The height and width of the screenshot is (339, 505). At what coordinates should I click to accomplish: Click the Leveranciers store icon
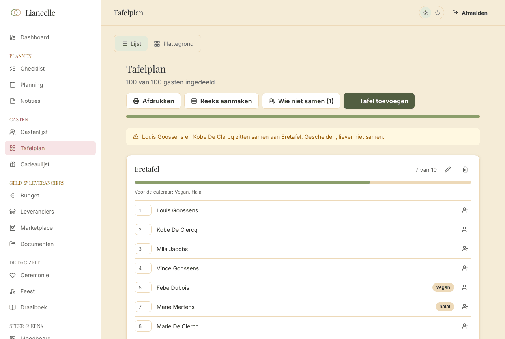coord(13,212)
